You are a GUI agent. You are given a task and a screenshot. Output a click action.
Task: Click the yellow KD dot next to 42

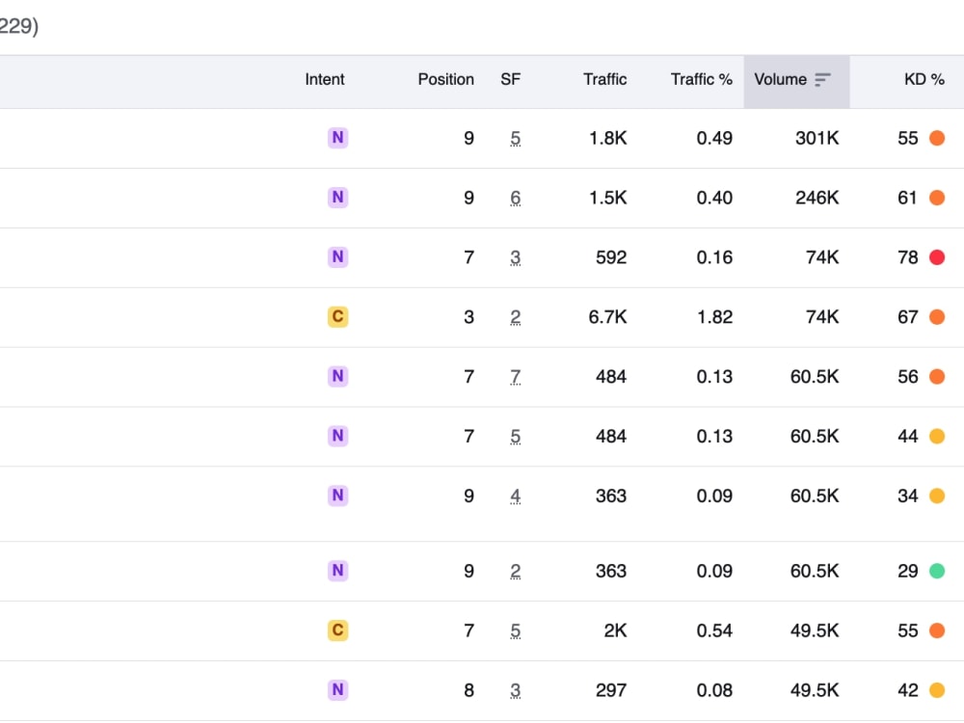pyautogui.click(x=937, y=690)
